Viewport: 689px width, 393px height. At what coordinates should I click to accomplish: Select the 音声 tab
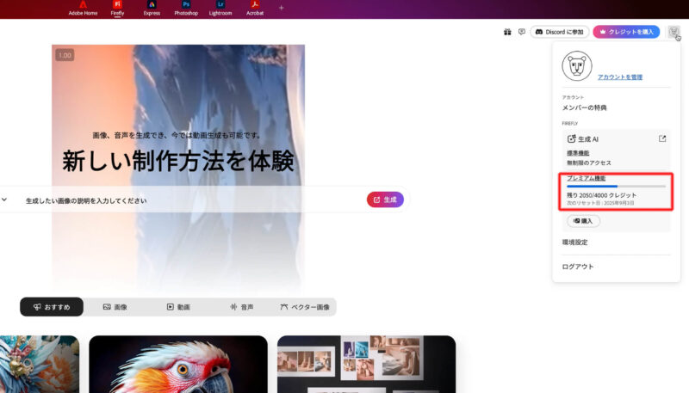(x=242, y=307)
